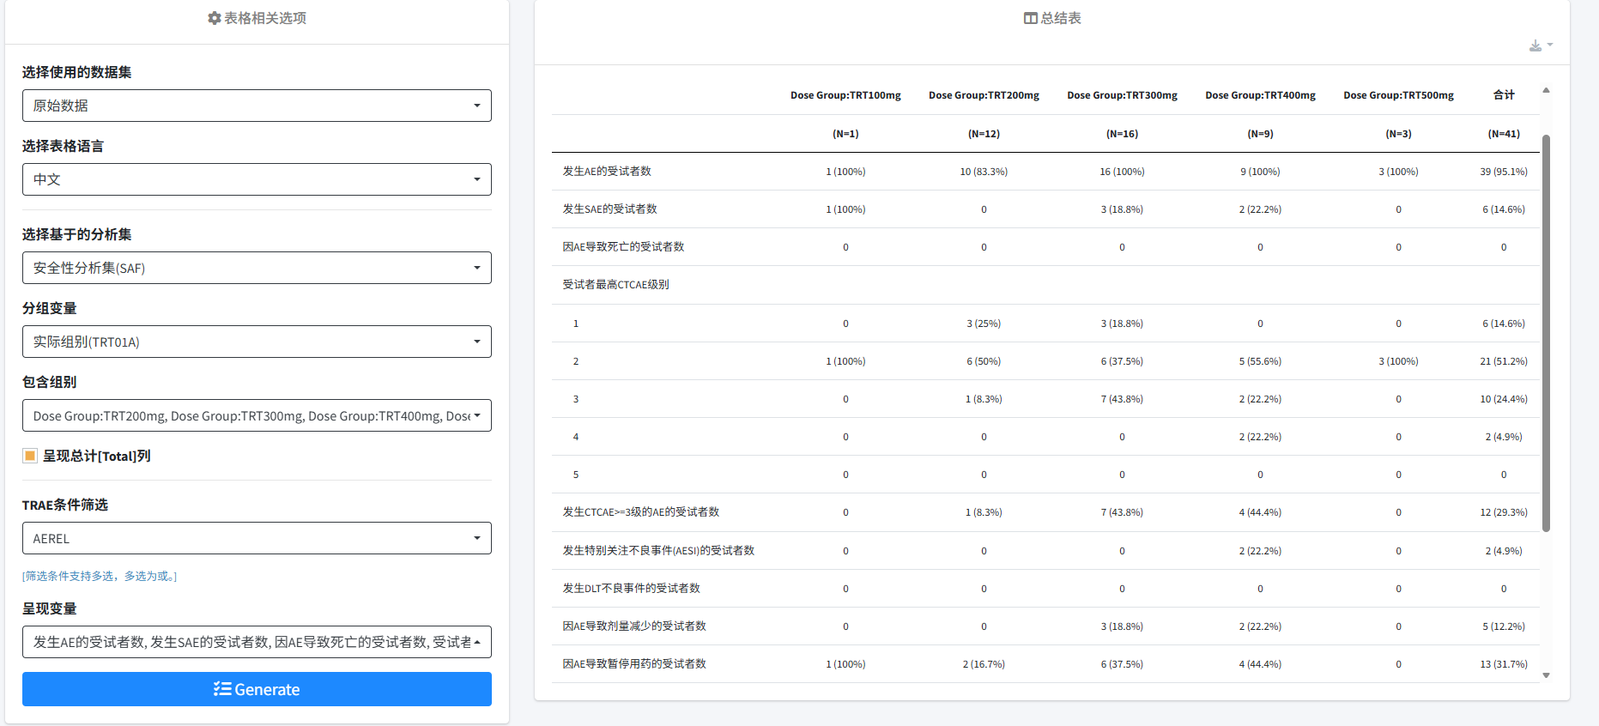The width and height of the screenshot is (1599, 726).
Task: Open the AEREL TRAE filter dropdown
Action: tap(257, 538)
